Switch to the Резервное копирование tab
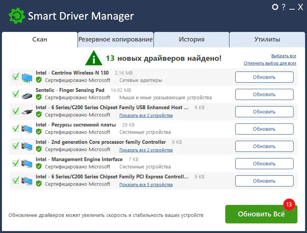Image resolution: width=307 pixels, height=233 pixels. point(116,40)
